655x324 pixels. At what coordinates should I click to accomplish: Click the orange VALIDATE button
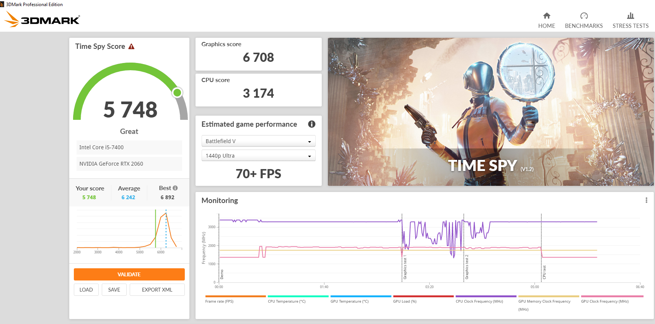point(129,274)
